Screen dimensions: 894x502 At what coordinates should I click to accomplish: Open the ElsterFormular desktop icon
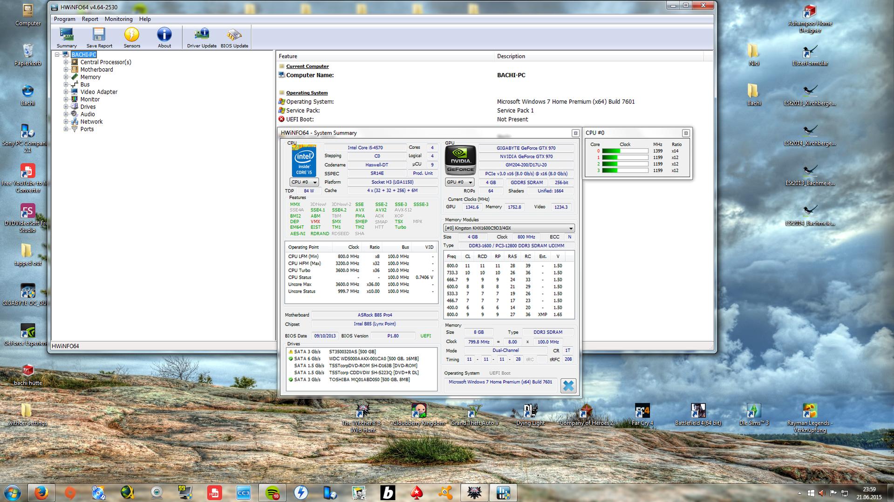810,55
